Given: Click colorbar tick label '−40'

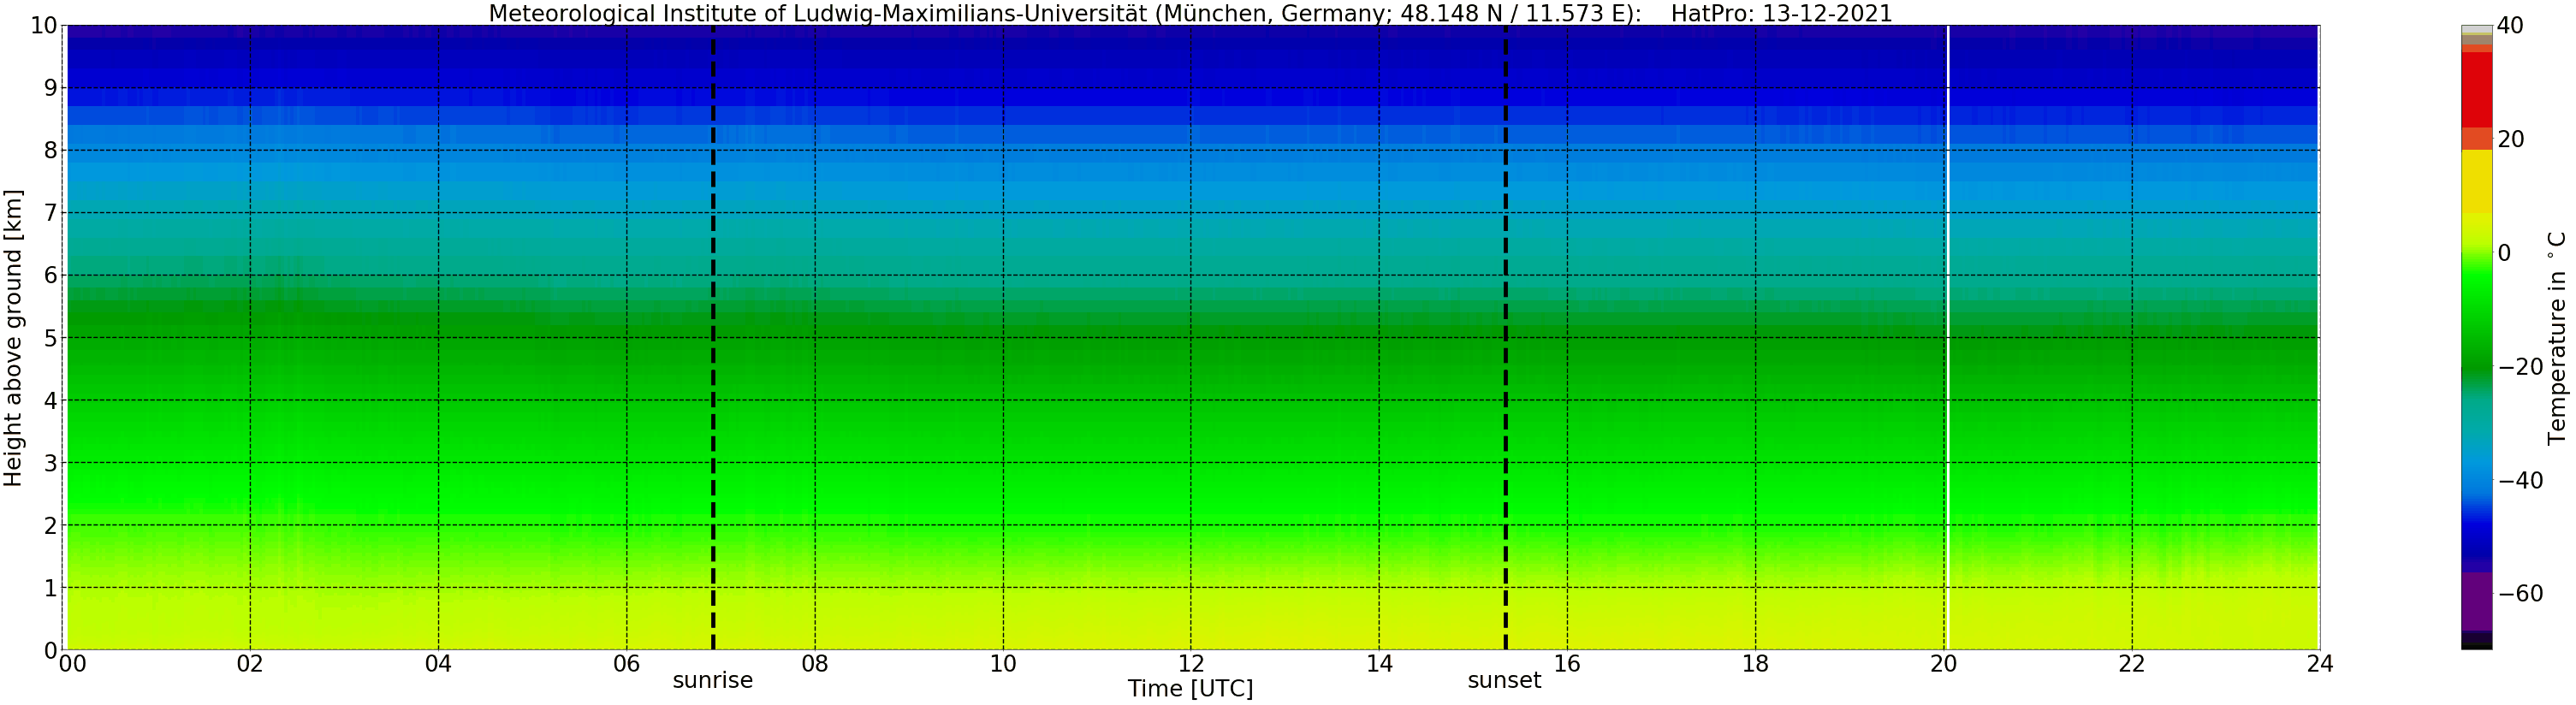Looking at the screenshot, I should (2520, 481).
